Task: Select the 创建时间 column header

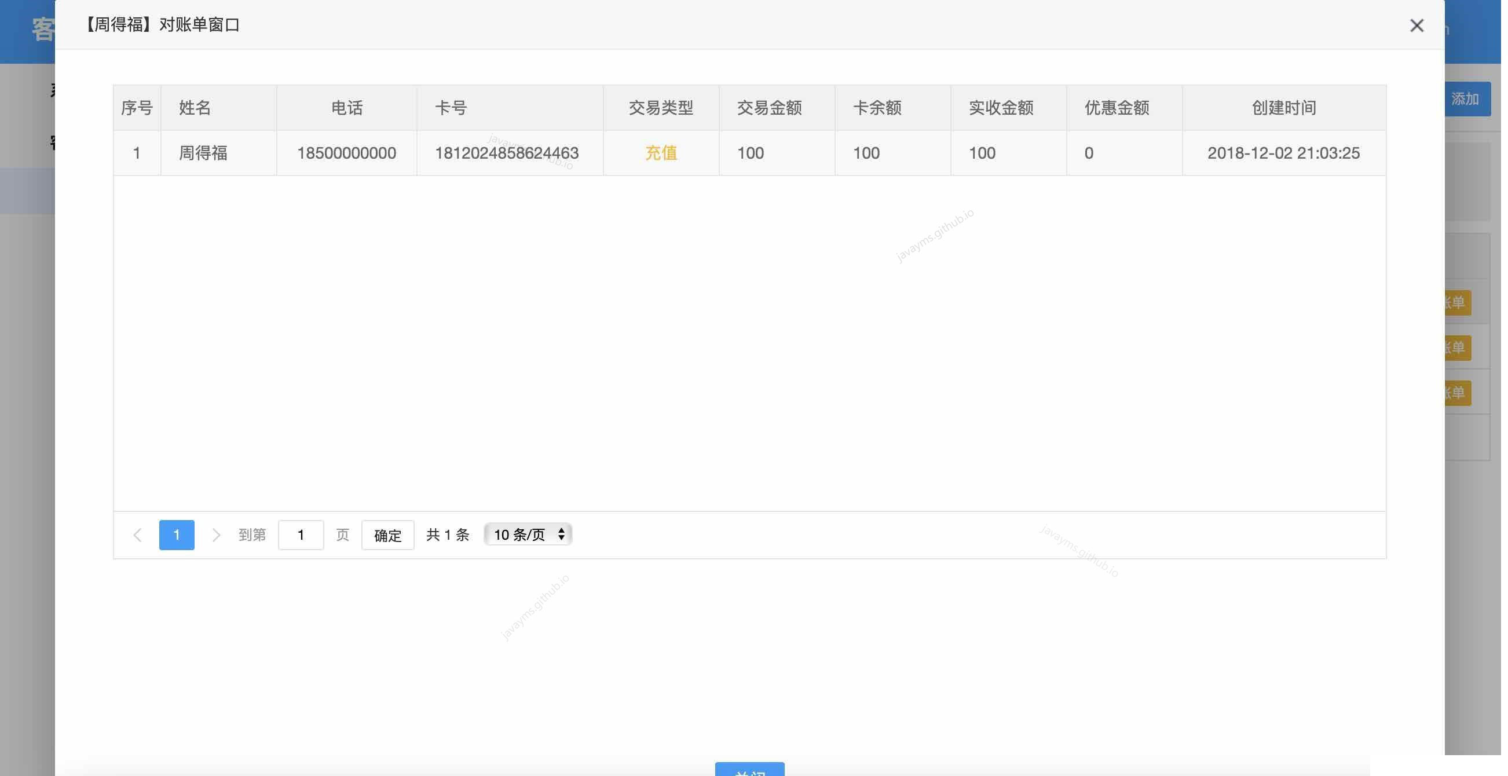Action: (1283, 107)
